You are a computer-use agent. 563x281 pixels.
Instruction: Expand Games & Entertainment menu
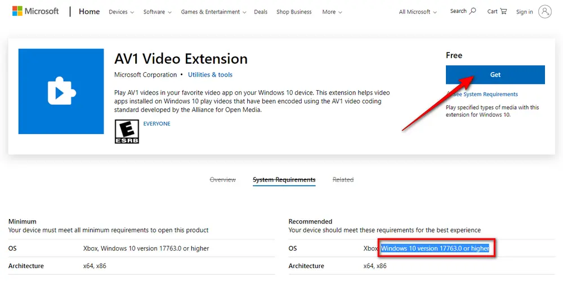point(213,12)
